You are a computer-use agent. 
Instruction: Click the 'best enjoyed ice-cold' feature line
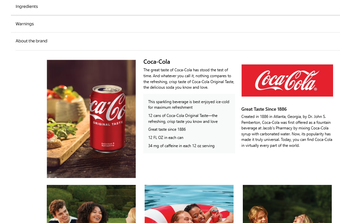tap(188, 104)
